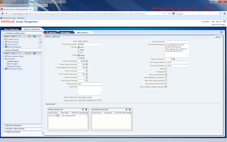
Task: Click the yellow Open folder icon in Access Manager toolbar
Action: 26,53
